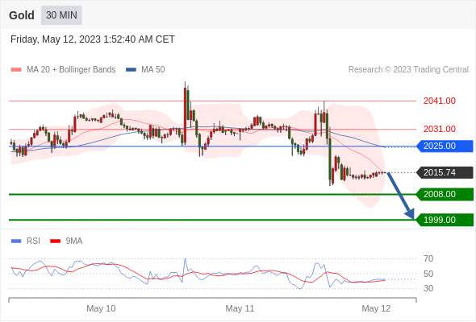Click the Research Trading Central copyright text
476x322 pixels.
click(x=408, y=69)
